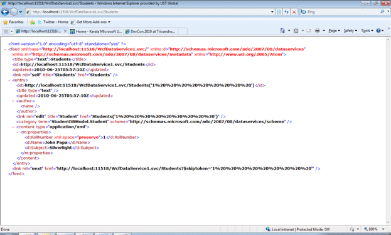This screenshot has width=391, height=235.
Task: Open the Tools menu
Action: pos(367,30)
